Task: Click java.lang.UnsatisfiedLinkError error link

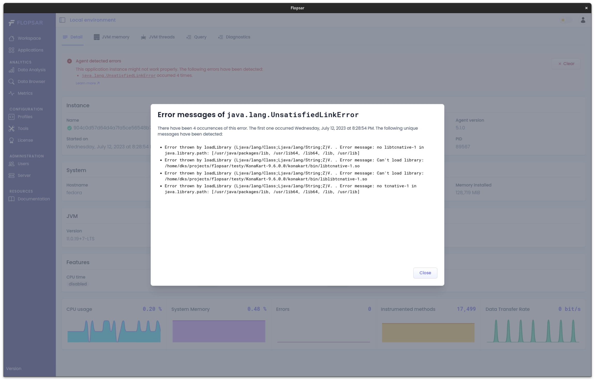Action: click(x=119, y=76)
